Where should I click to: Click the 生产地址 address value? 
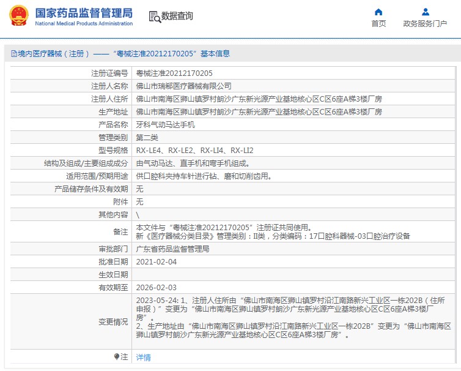259,112
